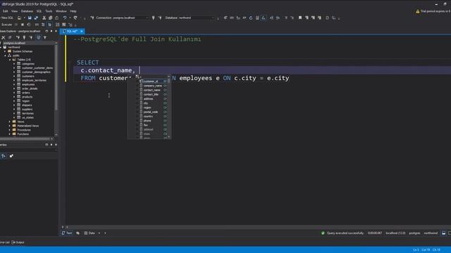Click the Cut scissors icon
Image resolution: width=451 pixels, height=253 pixels.
pos(44,18)
